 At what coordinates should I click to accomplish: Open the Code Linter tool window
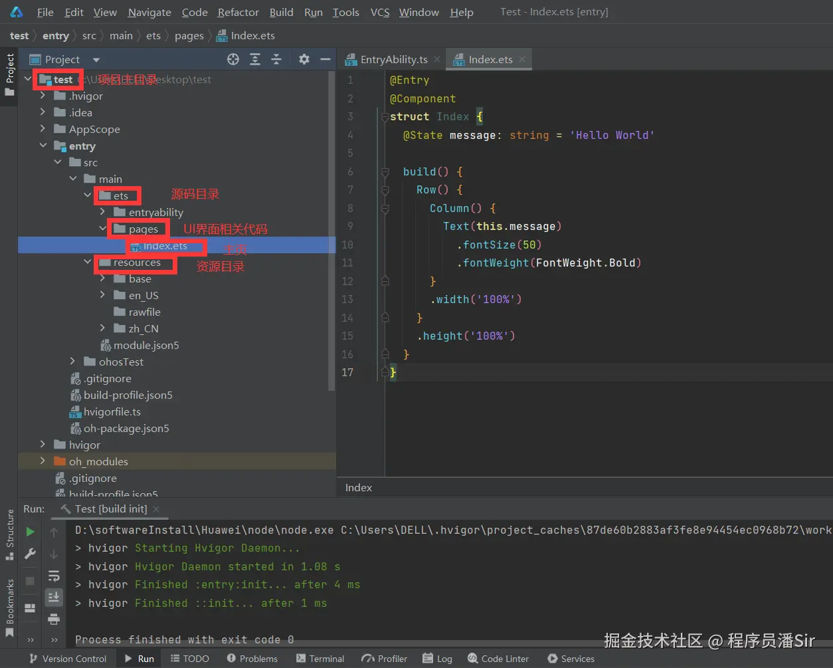(498, 659)
